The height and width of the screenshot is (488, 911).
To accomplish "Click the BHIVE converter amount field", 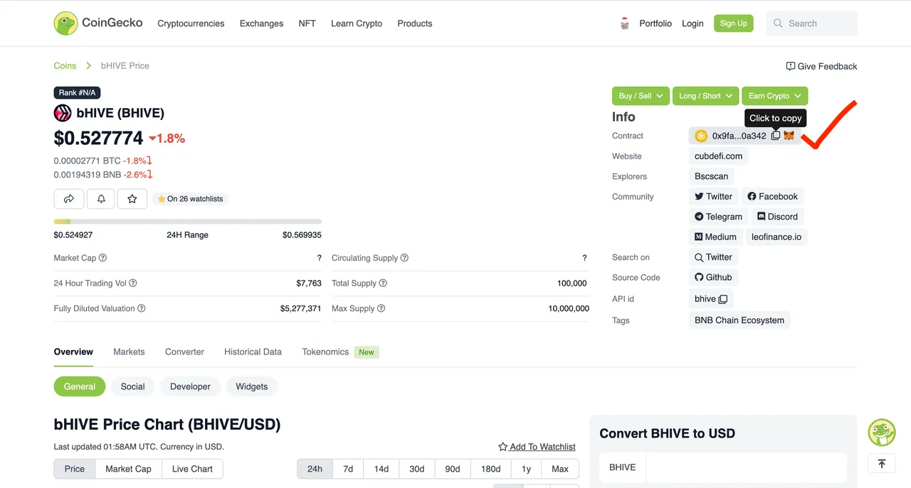I will click(x=745, y=467).
